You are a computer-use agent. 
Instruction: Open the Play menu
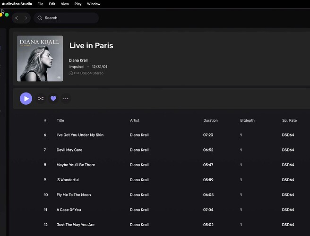pos(78,4)
